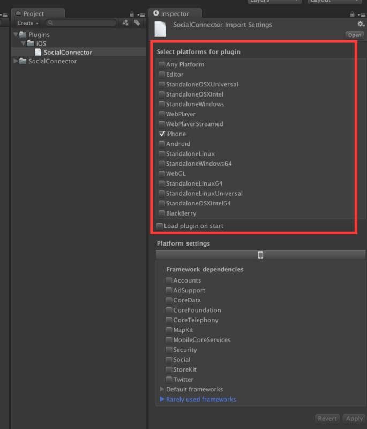Uncheck the iPhone platform checkbox

(161, 134)
